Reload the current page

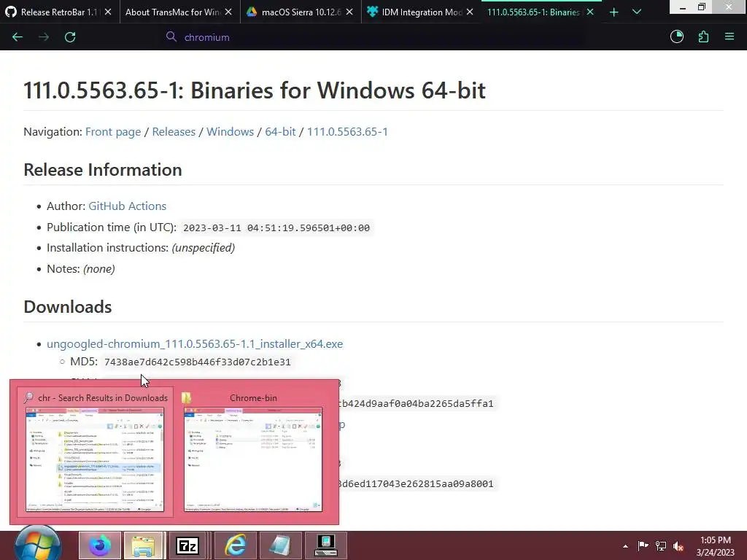coord(70,37)
